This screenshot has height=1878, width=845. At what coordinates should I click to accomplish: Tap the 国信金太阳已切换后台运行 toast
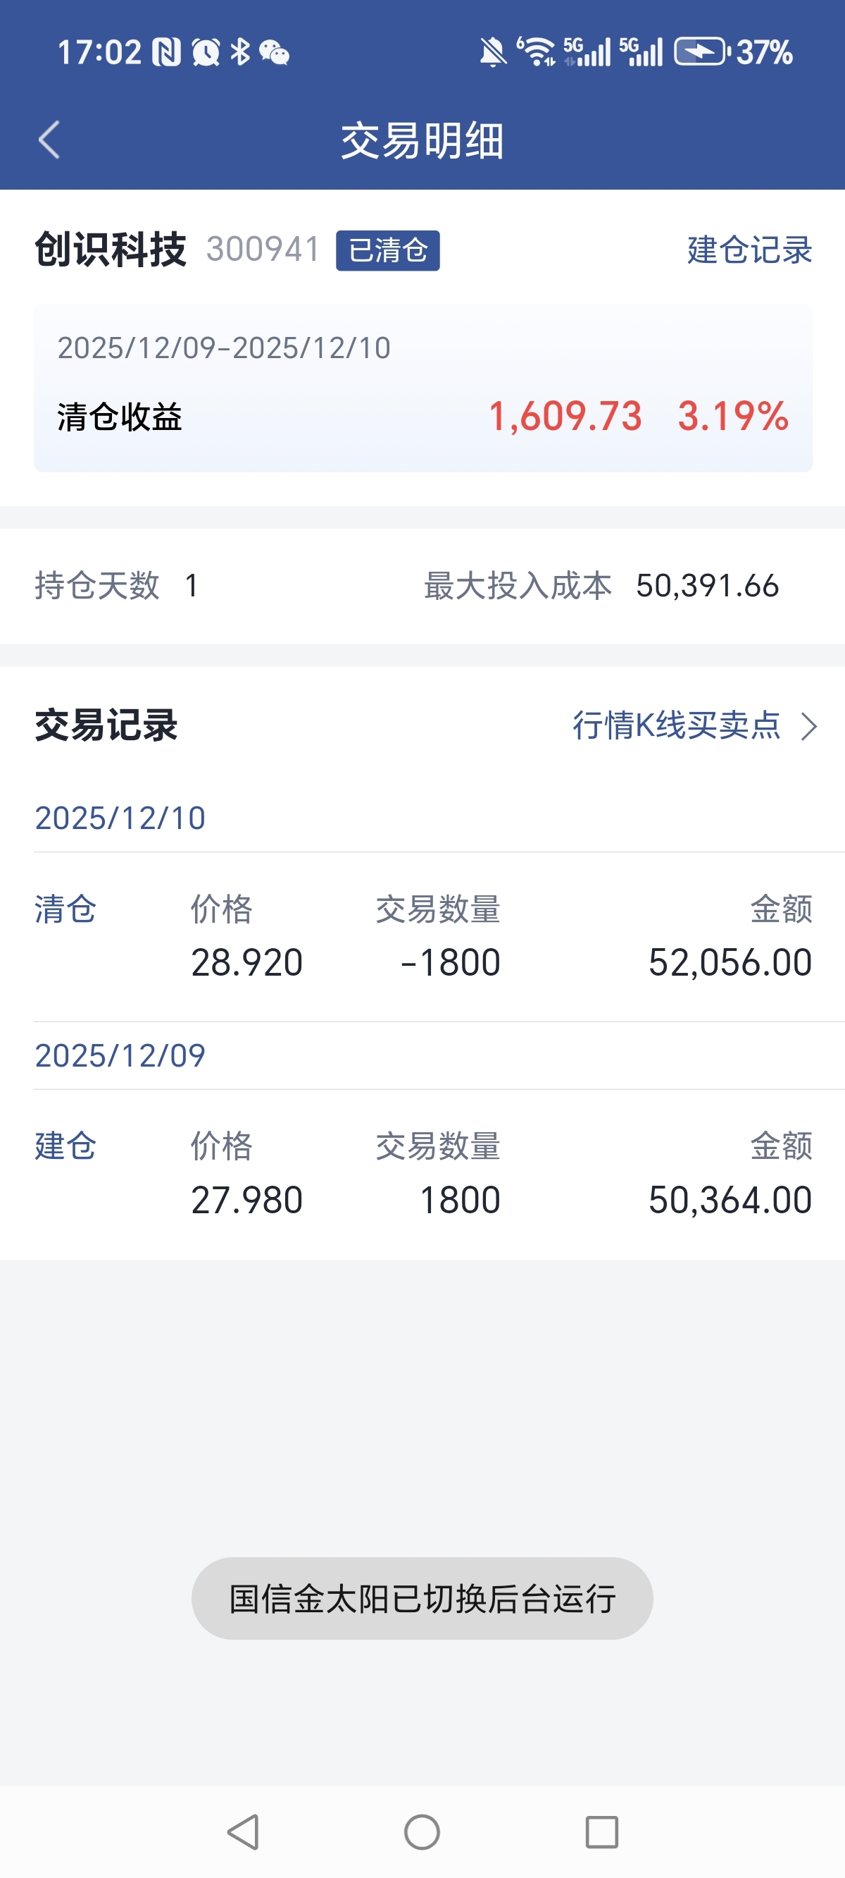point(423,1599)
